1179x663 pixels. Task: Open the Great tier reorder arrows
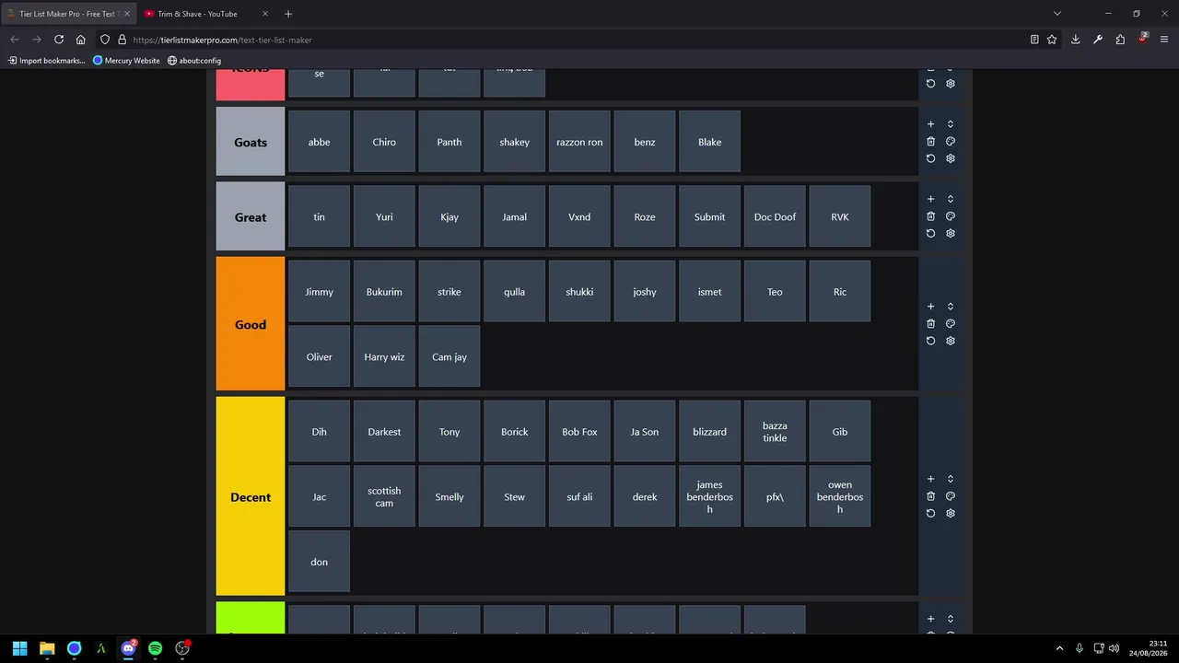pyautogui.click(x=951, y=199)
